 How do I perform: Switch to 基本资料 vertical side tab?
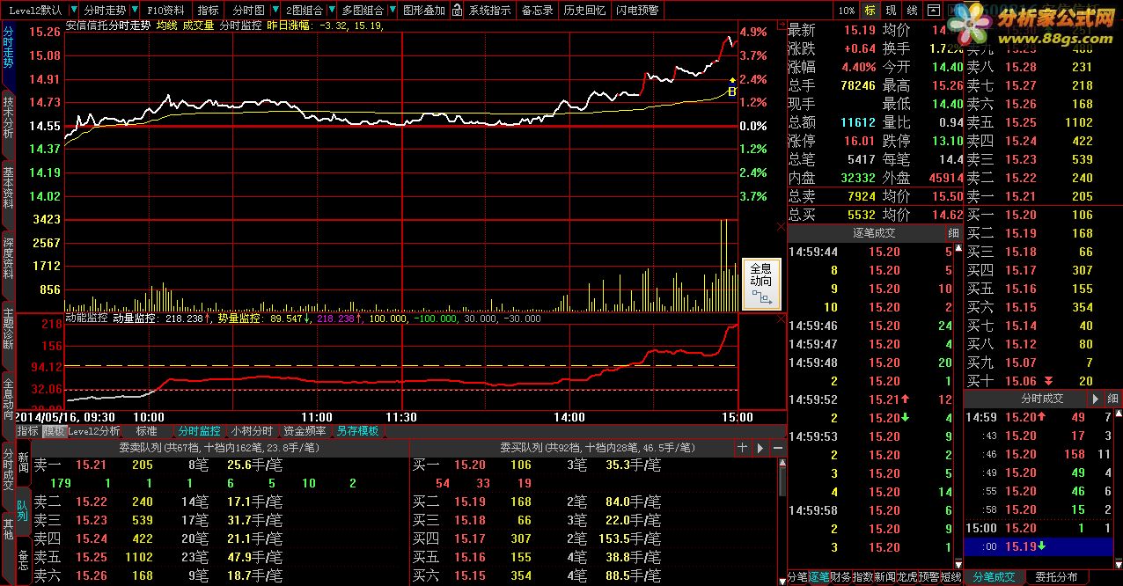[x=8, y=188]
